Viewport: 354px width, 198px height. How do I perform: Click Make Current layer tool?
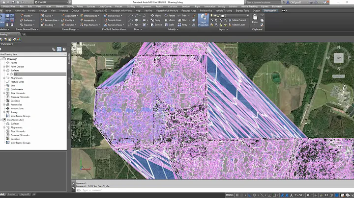(237, 20)
